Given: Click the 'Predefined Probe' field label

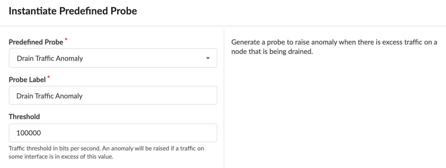Looking at the screenshot, I should pos(36,42).
